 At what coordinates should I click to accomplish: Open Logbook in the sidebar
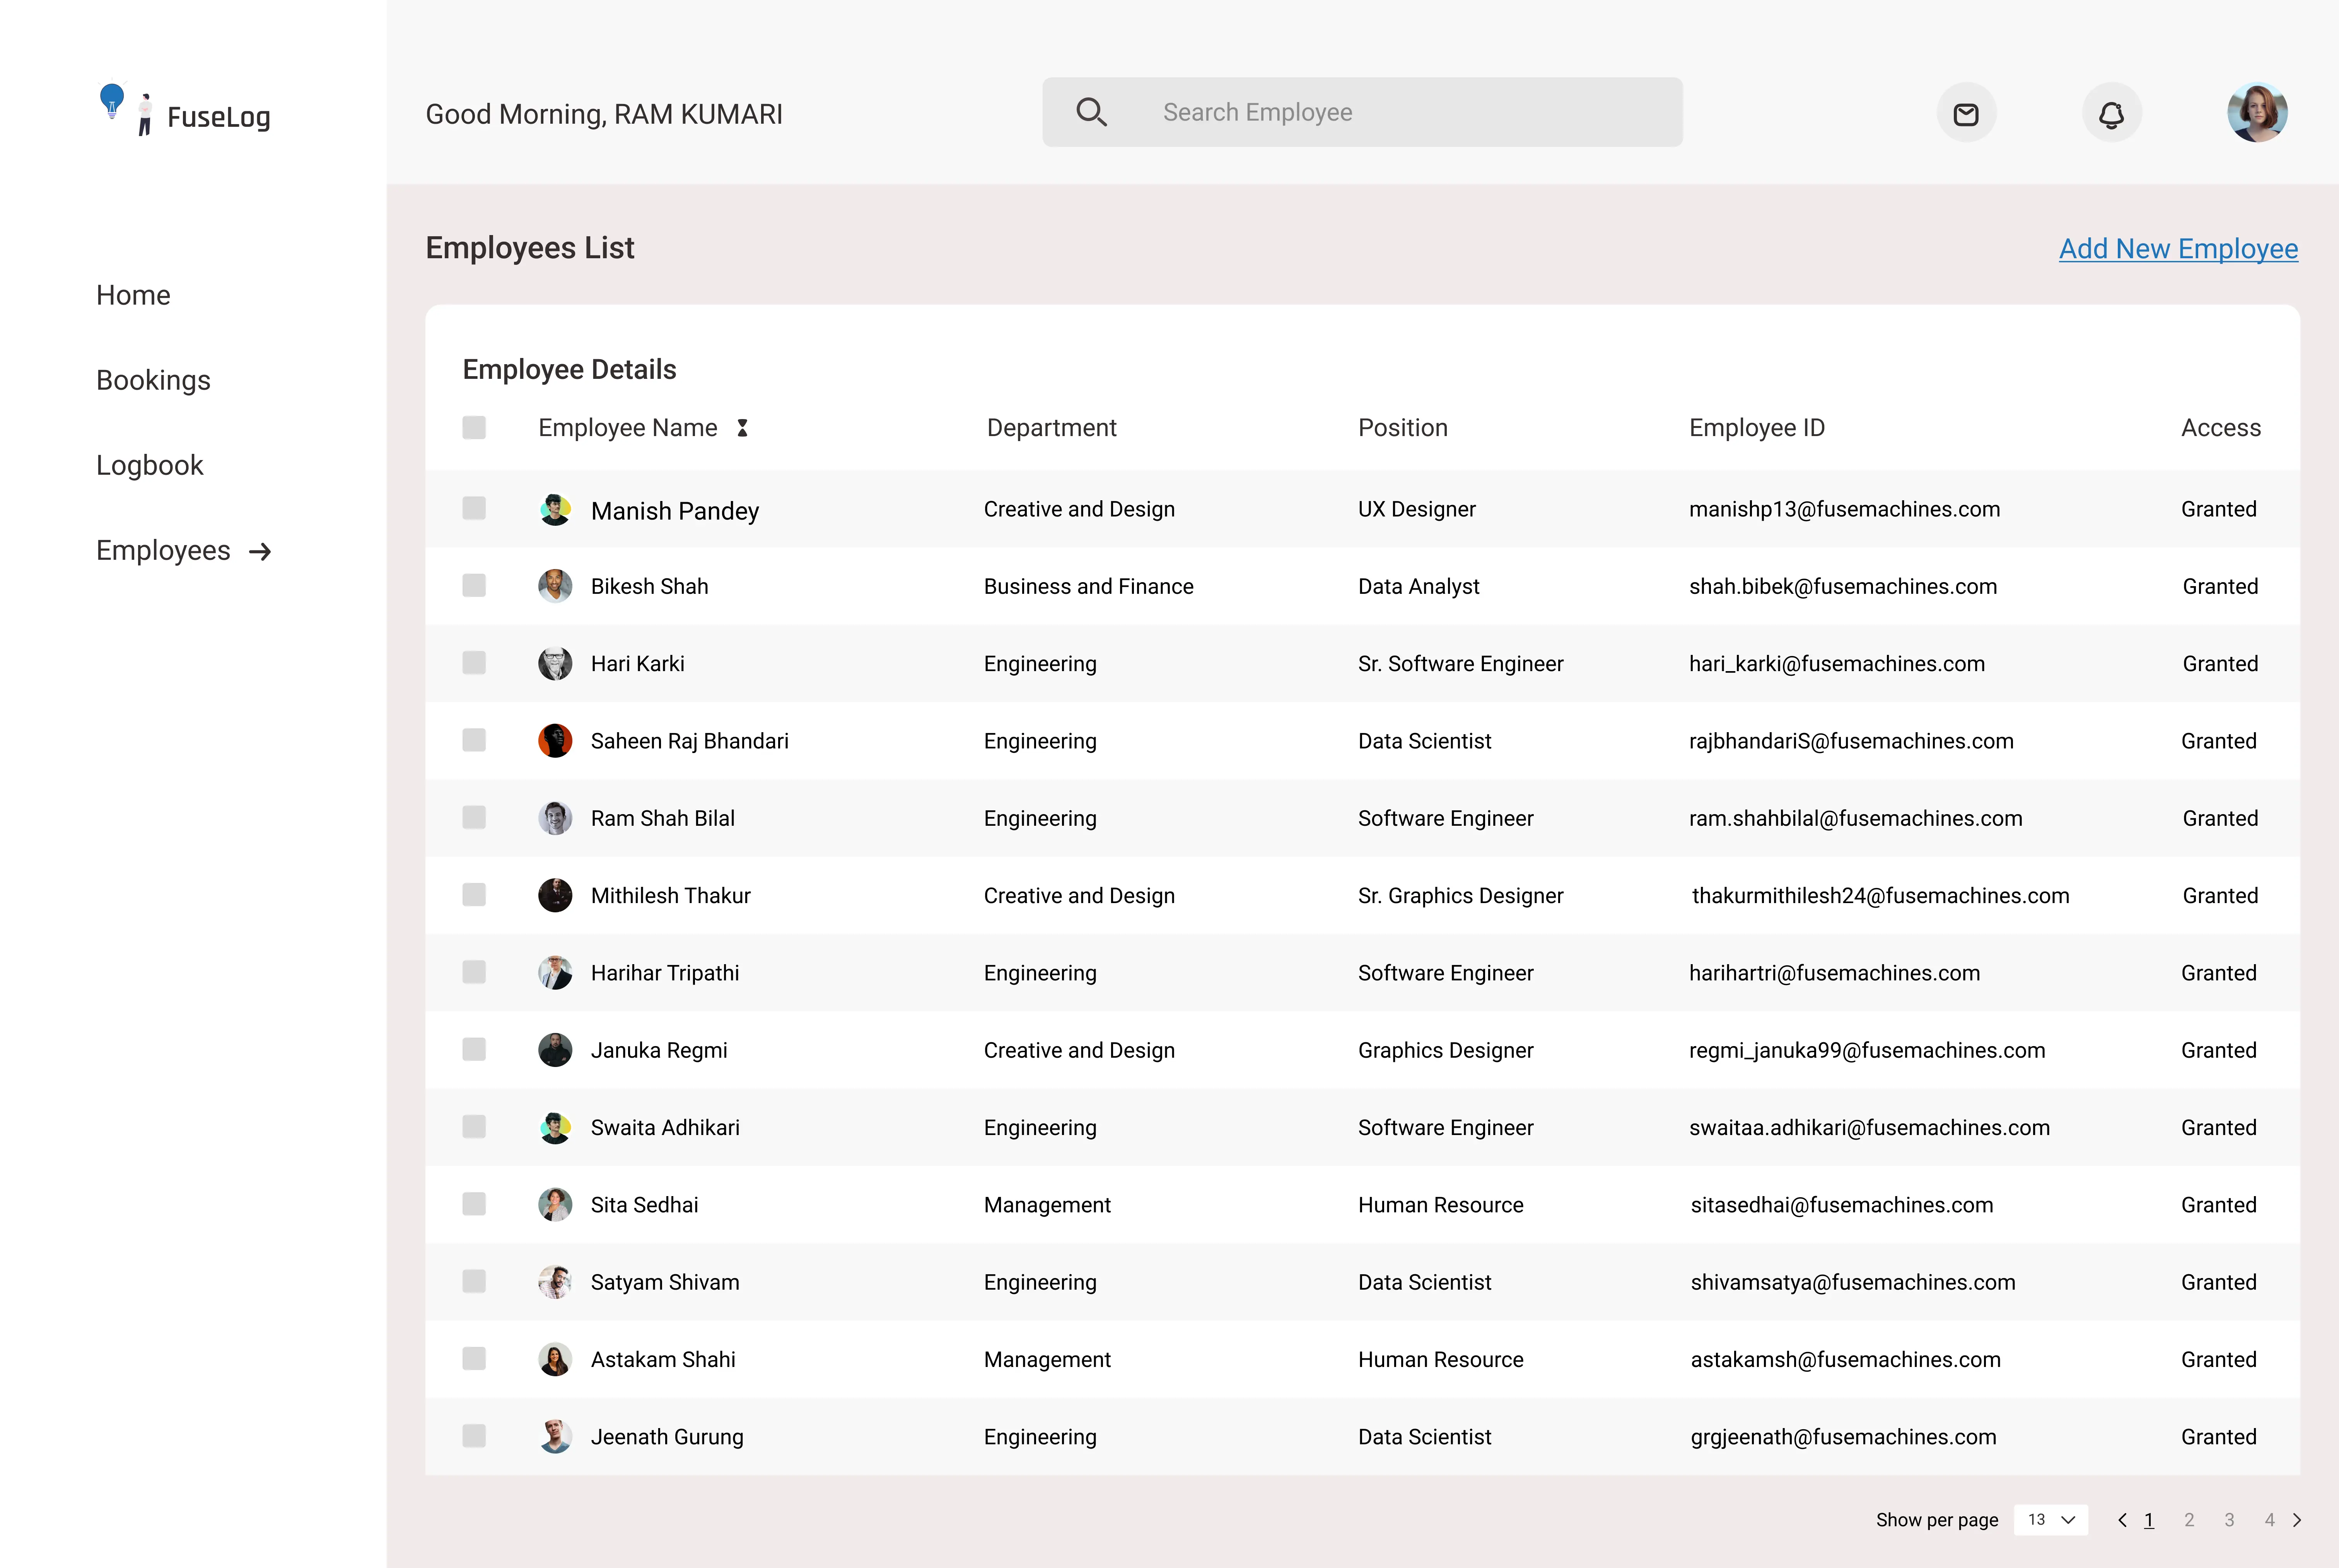(x=150, y=465)
